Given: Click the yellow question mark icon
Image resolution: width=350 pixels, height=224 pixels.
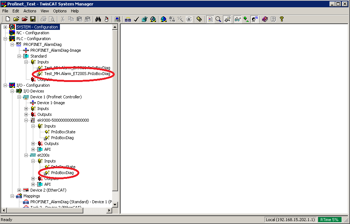Looking at the screenshot, I should pyautogui.click(x=282, y=19).
